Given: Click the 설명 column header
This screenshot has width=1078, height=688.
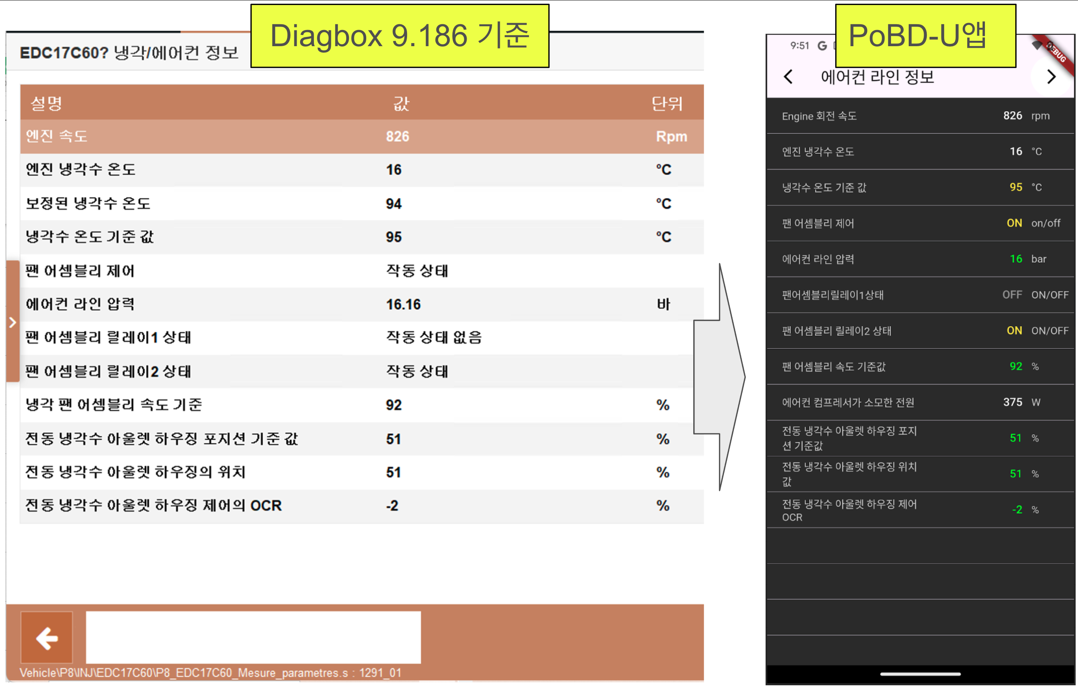Looking at the screenshot, I should click(x=46, y=104).
